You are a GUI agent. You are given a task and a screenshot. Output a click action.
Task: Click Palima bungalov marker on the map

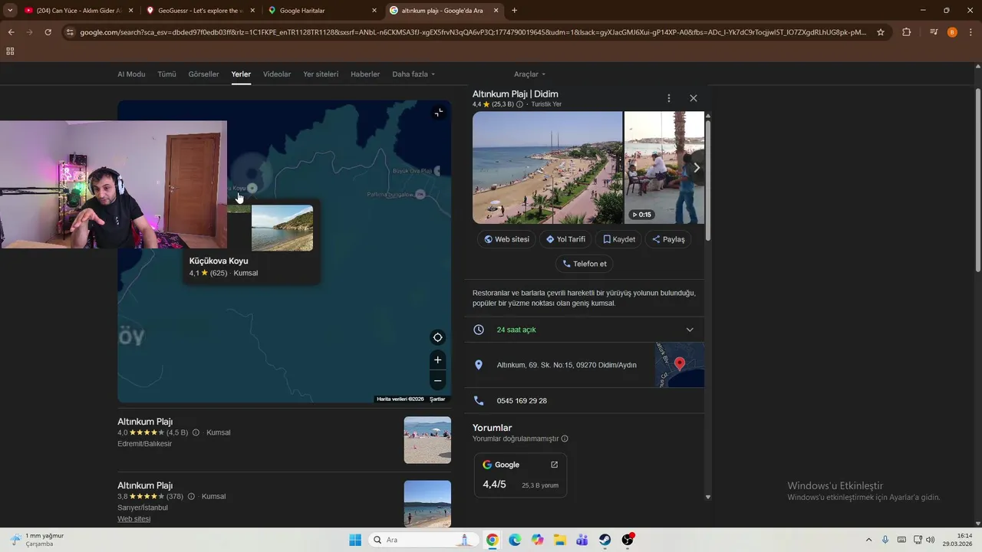(420, 195)
